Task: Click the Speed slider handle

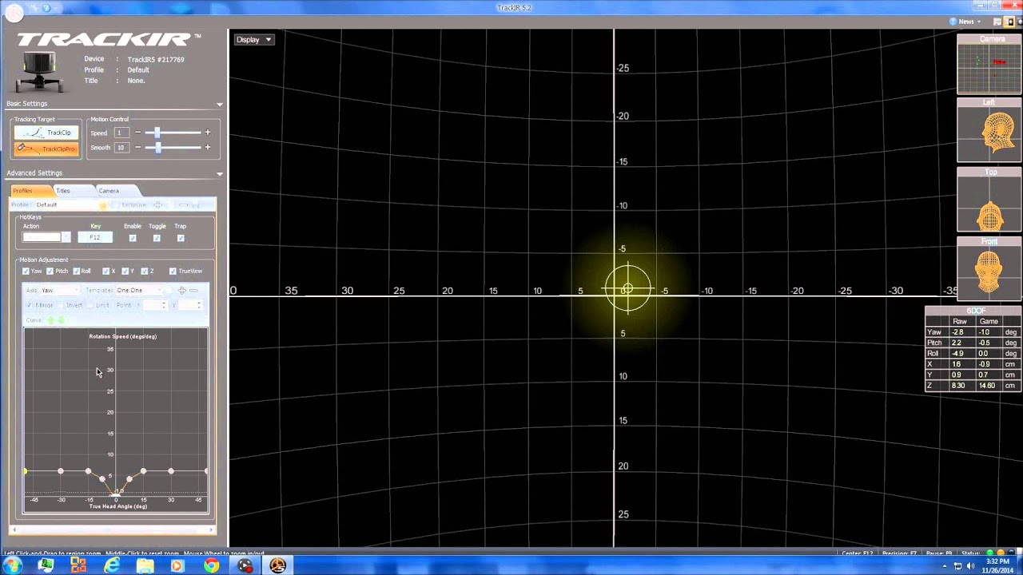Action: tap(157, 133)
